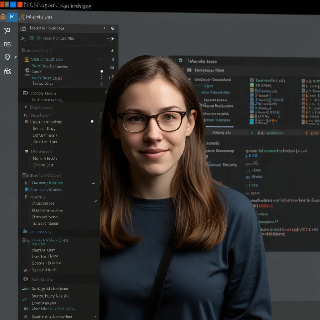320x320 pixels.
Task: Expand the small arrow beside the shield icon
Action: point(15,57)
